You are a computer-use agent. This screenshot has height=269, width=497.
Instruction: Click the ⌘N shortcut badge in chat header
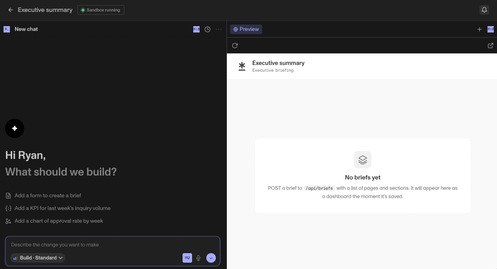196,29
